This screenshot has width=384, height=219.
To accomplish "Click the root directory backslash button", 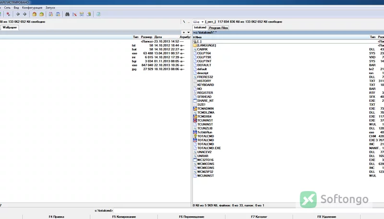I will (x=184, y=22).
